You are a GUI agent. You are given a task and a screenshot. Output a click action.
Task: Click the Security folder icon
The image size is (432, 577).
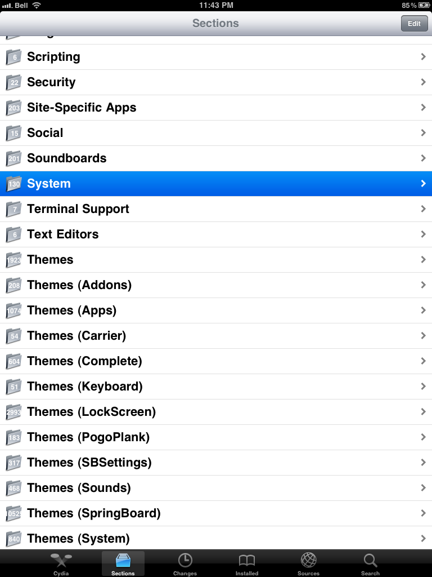point(13,82)
